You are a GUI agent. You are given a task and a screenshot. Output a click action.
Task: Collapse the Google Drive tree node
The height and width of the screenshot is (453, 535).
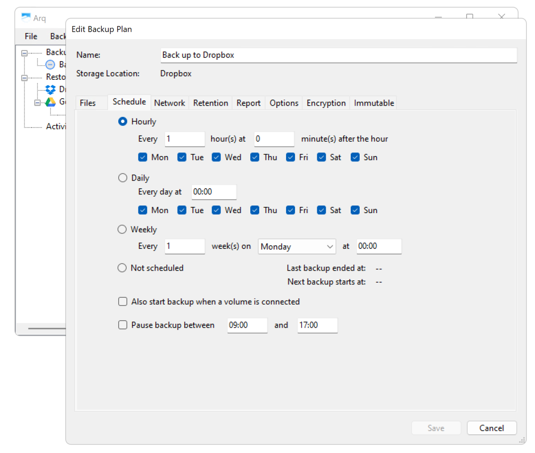[x=37, y=103]
